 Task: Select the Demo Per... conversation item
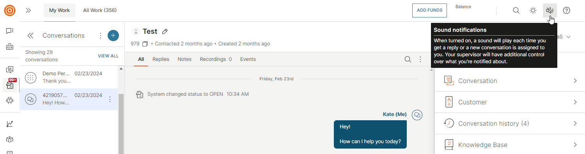click(69, 77)
